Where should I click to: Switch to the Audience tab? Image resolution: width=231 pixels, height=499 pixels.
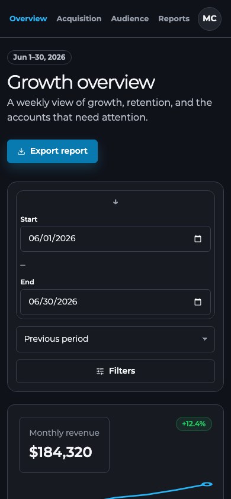click(130, 19)
